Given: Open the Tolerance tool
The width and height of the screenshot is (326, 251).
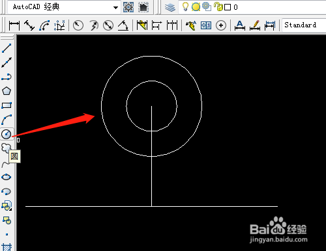Looking at the screenshot, I should click(206, 25).
